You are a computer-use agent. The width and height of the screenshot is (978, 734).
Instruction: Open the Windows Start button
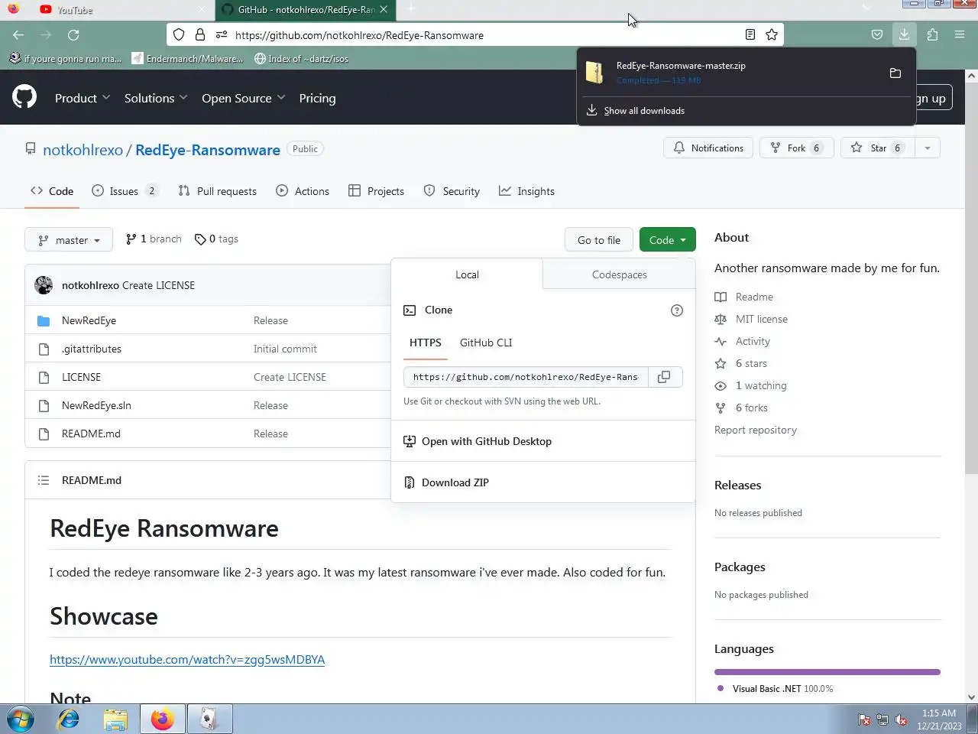(21, 719)
